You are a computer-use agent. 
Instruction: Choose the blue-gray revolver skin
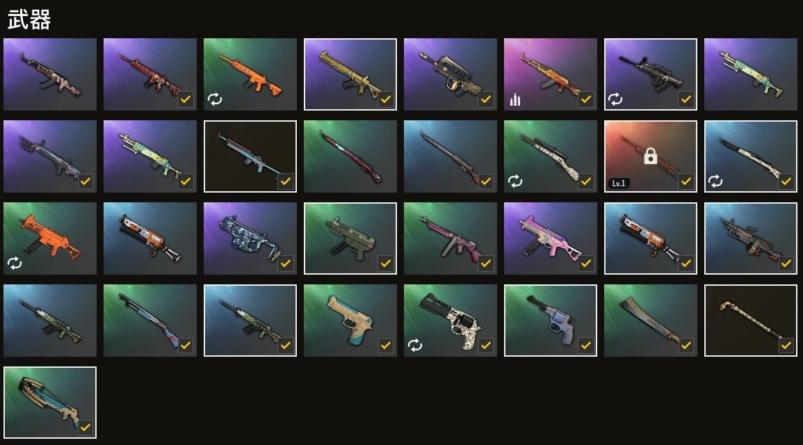click(x=551, y=321)
